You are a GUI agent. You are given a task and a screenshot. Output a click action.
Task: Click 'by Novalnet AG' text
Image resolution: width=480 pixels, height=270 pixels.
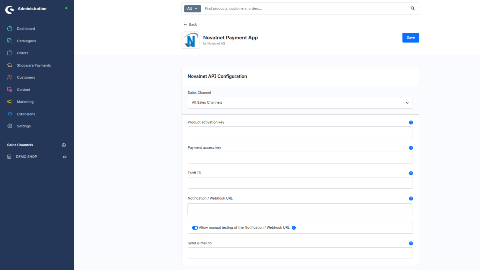click(x=214, y=43)
